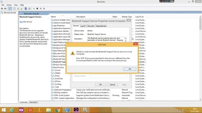The height and width of the screenshot is (113, 202).
Task: Open Internet Explorer from the taskbar
Action: [x=12, y=110]
